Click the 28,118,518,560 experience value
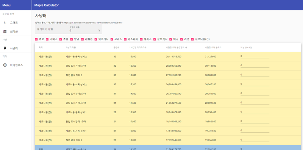Viewport: 303px width, 150px height. click(173, 57)
